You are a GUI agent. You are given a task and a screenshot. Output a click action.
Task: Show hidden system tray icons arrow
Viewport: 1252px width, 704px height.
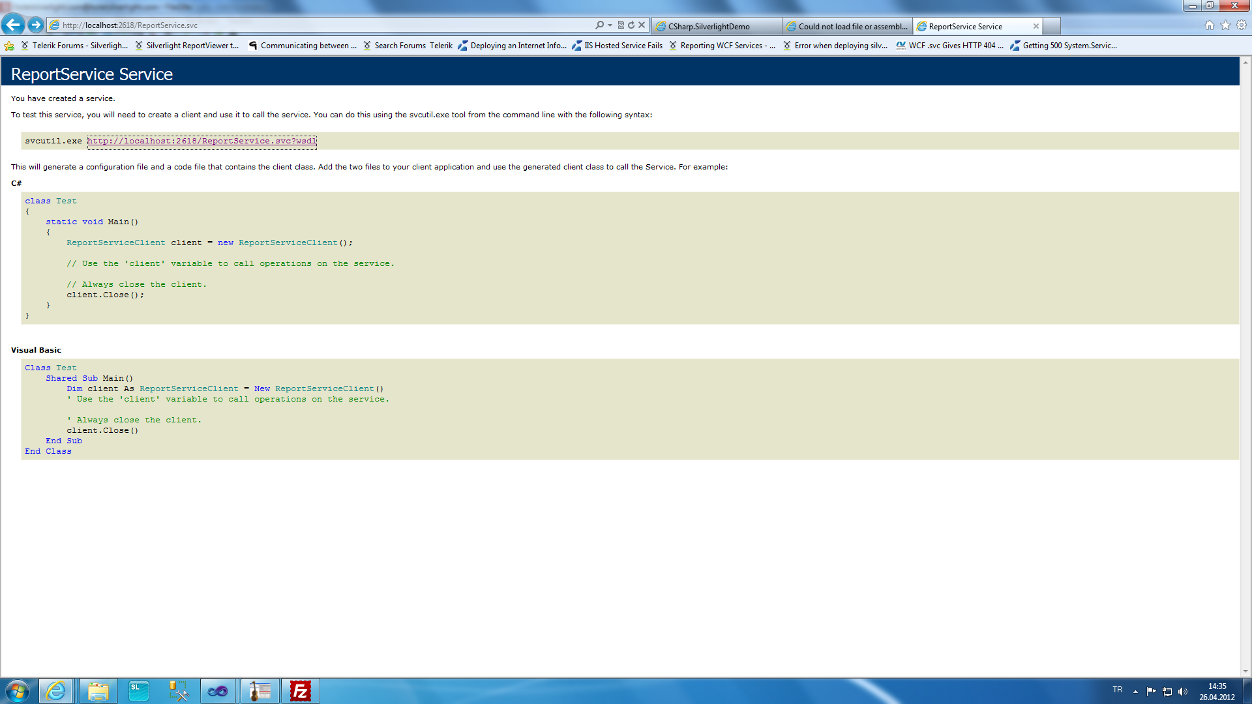[x=1135, y=692]
